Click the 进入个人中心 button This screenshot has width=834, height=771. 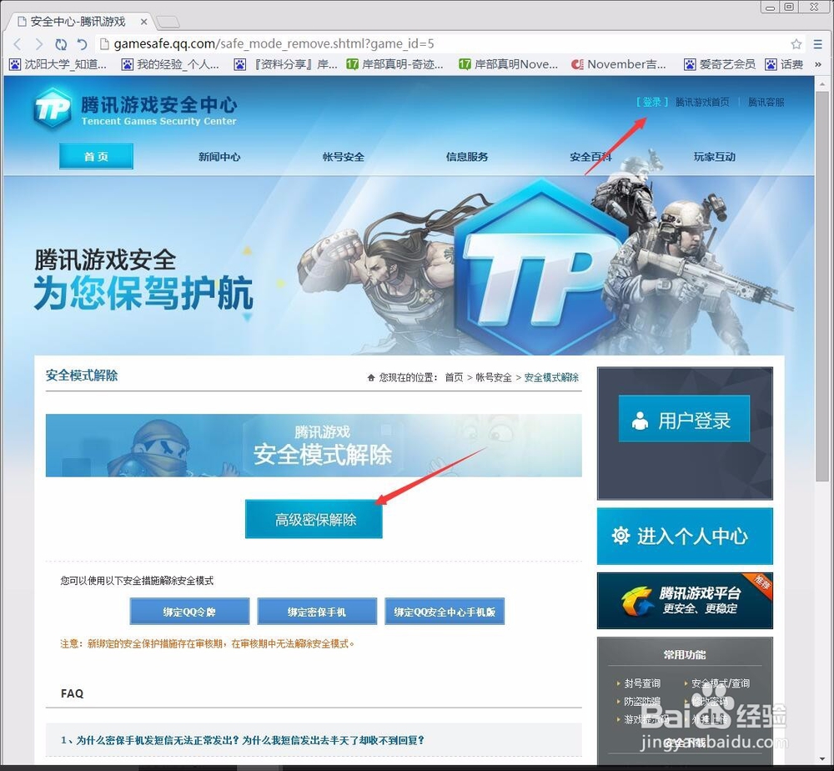click(685, 536)
